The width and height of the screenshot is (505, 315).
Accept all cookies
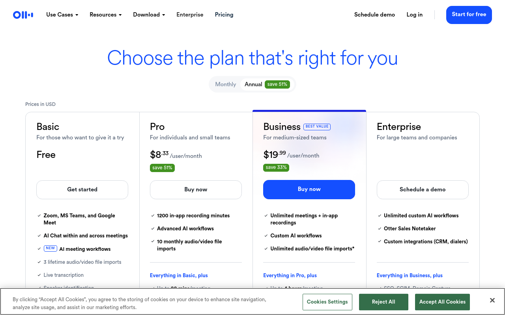click(x=442, y=302)
